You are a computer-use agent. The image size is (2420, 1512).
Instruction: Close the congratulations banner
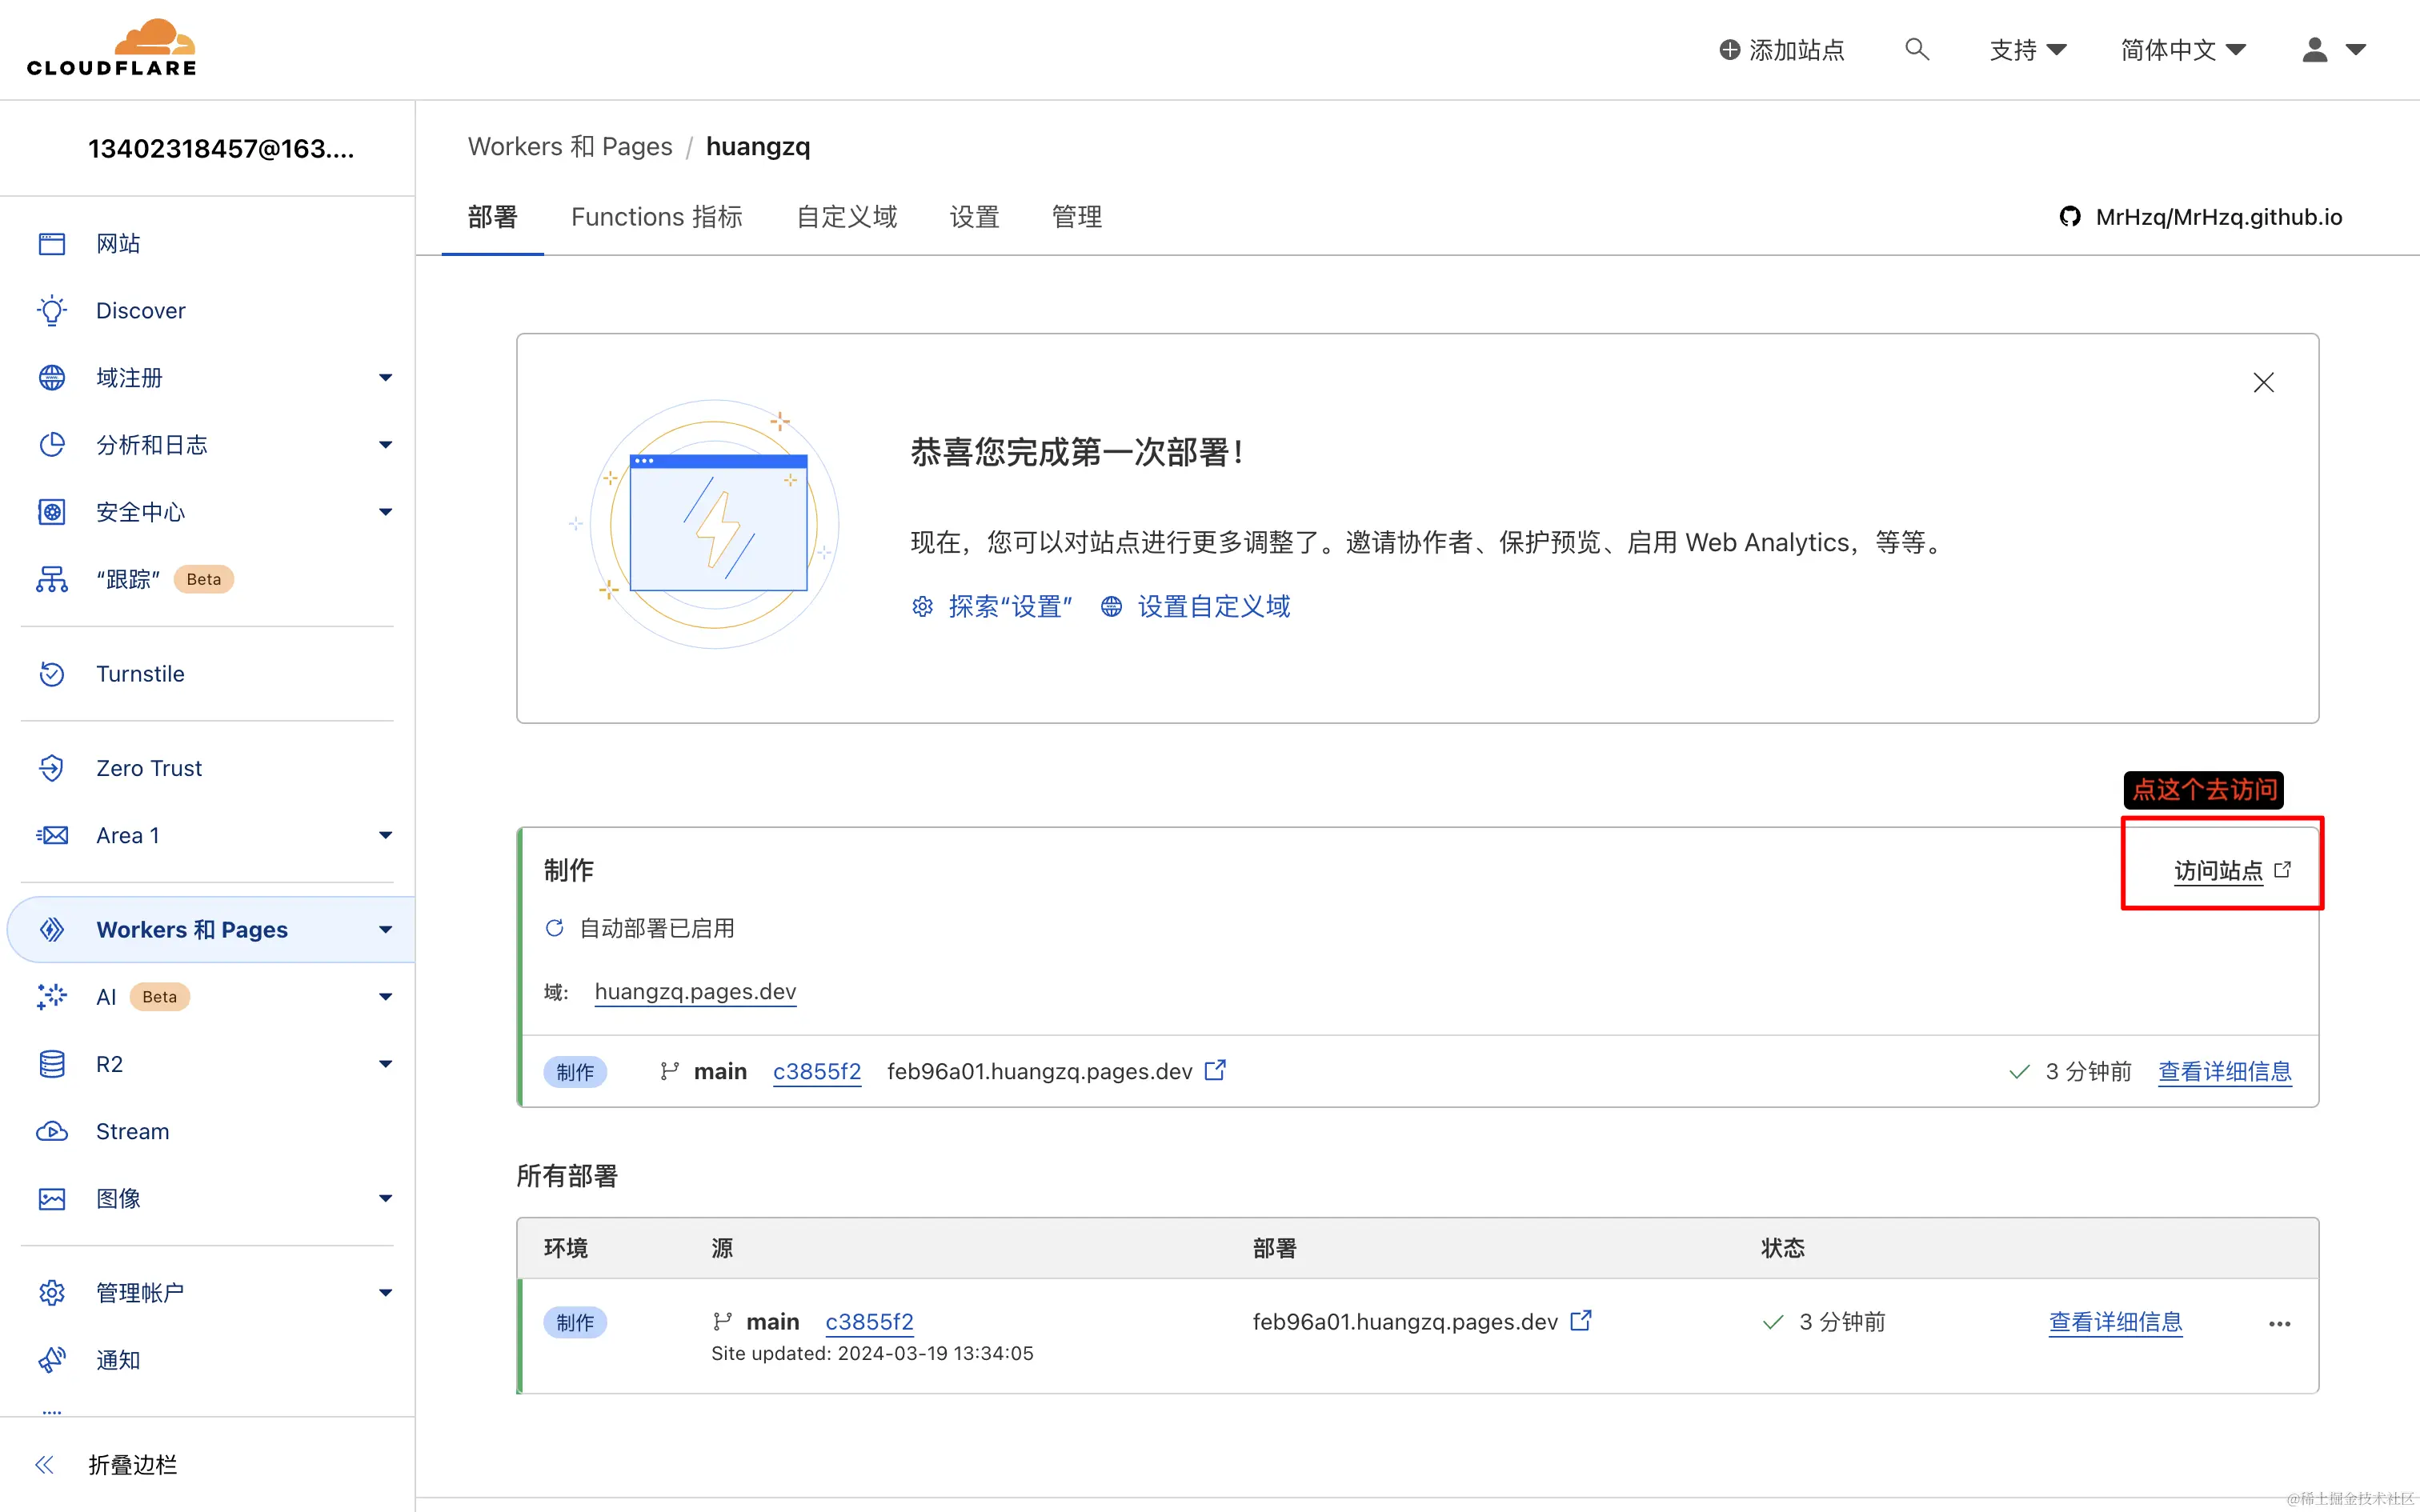(2264, 382)
